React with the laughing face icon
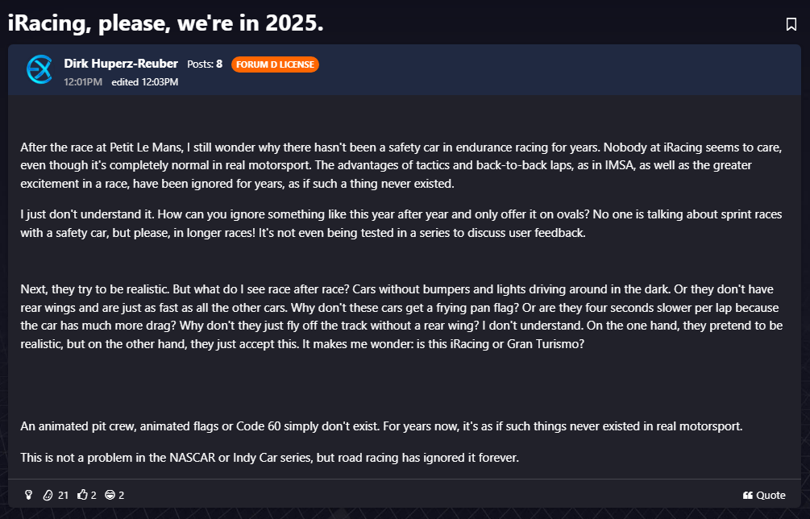 coord(110,495)
